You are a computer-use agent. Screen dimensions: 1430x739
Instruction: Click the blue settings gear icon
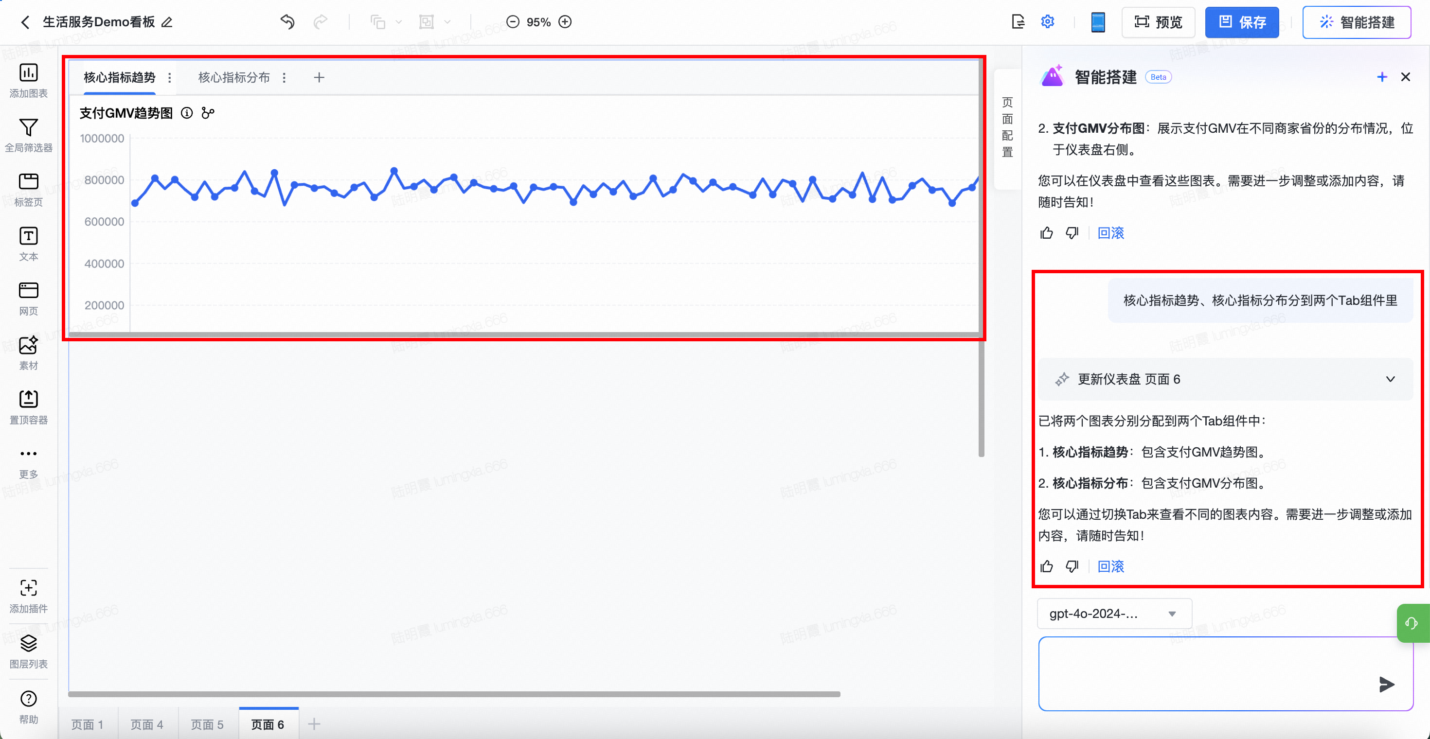tap(1048, 22)
